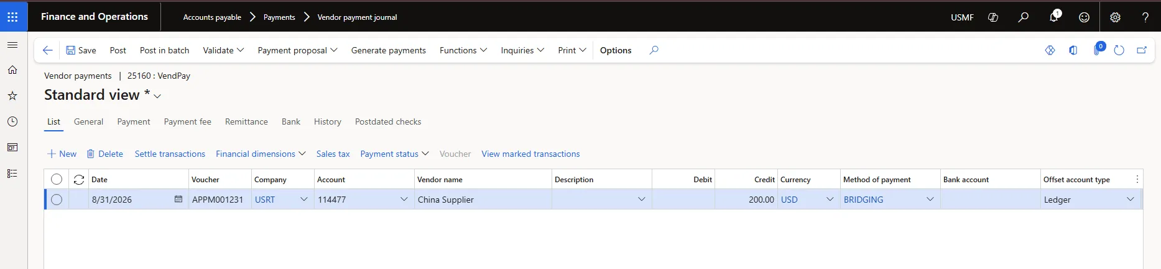Open Offset account type Ledger dropdown arrow
The image size is (1161, 269).
(x=1131, y=199)
